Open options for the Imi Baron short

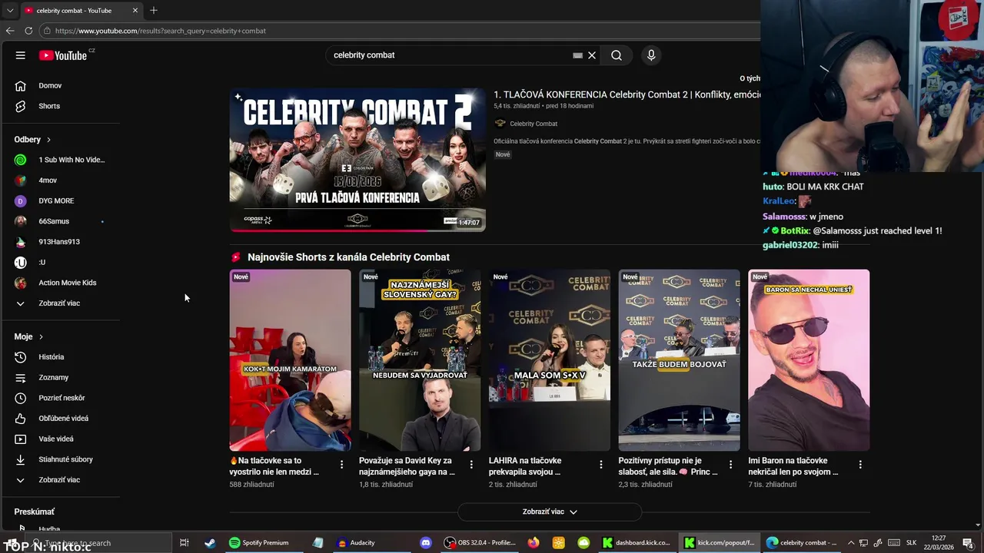click(x=860, y=465)
